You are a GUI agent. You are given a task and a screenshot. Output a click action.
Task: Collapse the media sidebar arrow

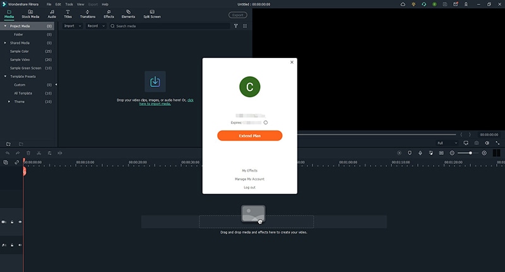pos(56,85)
